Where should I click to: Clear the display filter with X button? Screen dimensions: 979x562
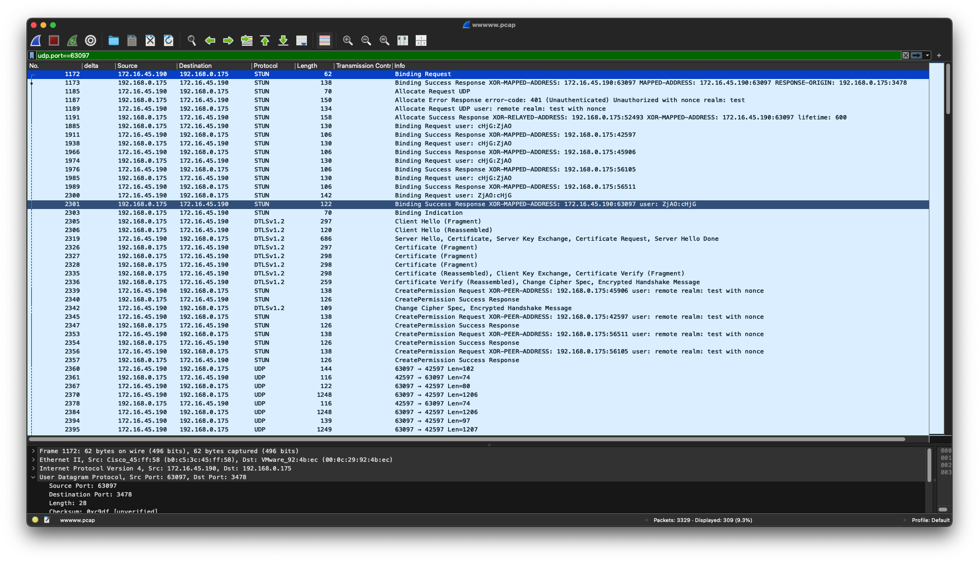[x=906, y=55]
